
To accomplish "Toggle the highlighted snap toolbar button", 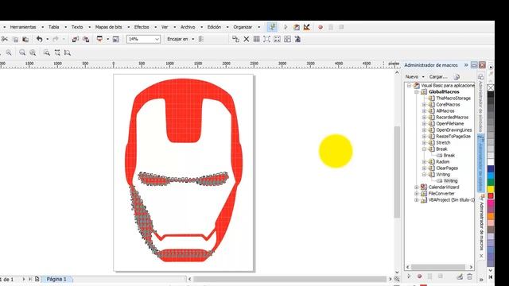I will click(x=272, y=27).
